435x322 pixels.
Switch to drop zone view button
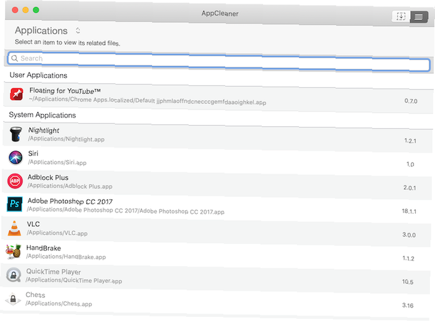tap(401, 16)
